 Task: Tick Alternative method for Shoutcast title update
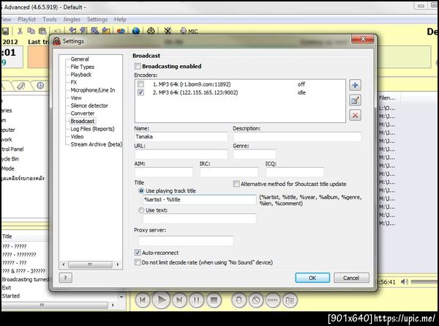click(236, 184)
